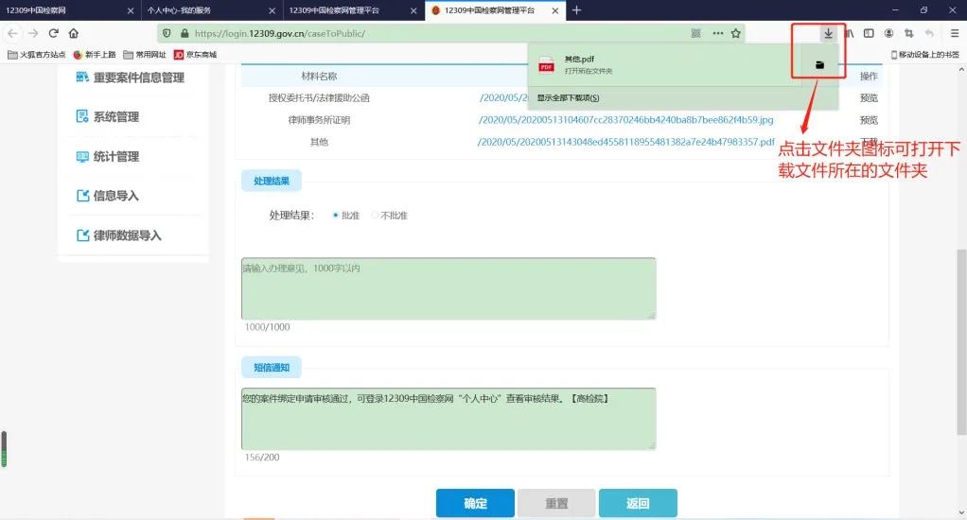Show site security padlock info
Screen dimensions: 967x520
click(184, 33)
